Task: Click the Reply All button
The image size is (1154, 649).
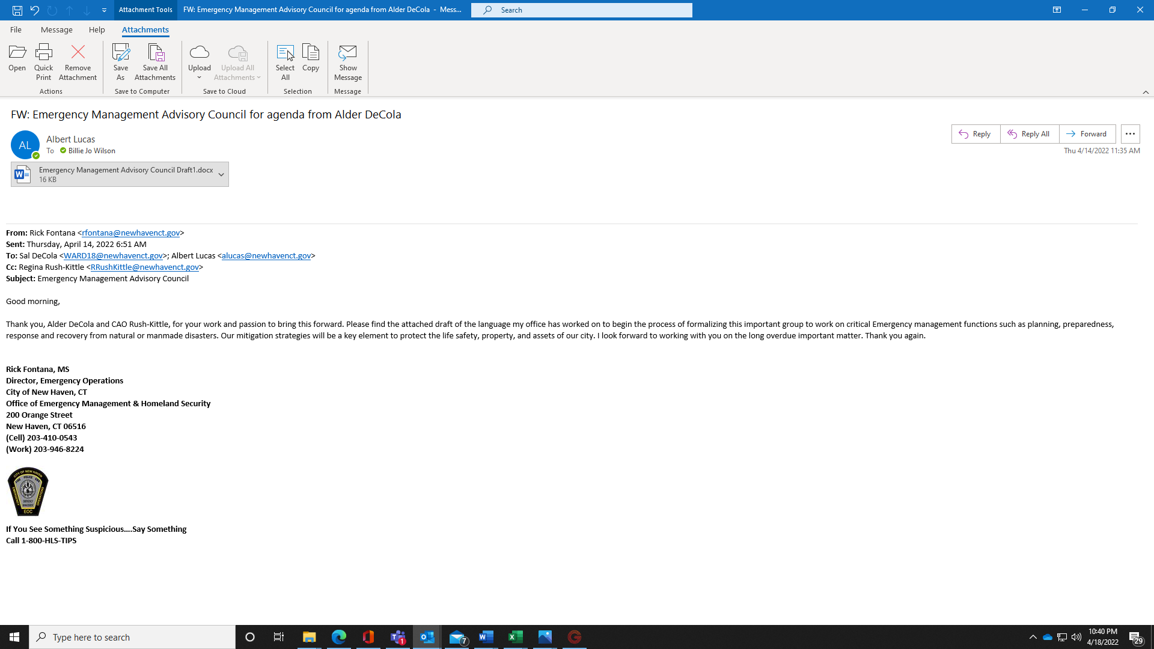Action: [x=1029, y=134]
